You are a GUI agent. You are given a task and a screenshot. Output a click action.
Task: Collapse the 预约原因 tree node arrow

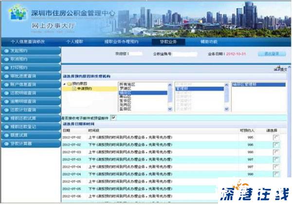[x=64, y=84]
